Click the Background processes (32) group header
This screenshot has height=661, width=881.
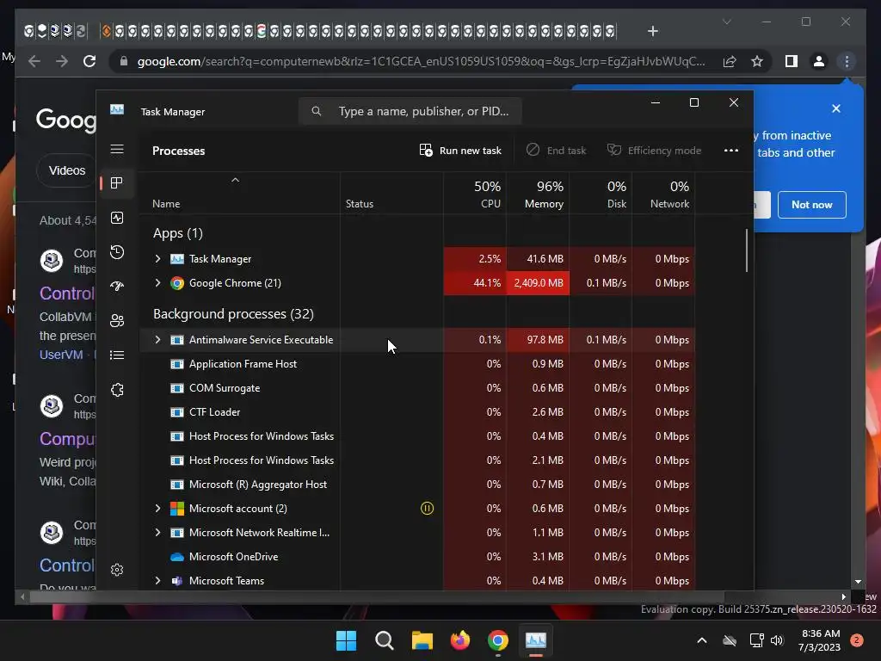pos(233,313)
